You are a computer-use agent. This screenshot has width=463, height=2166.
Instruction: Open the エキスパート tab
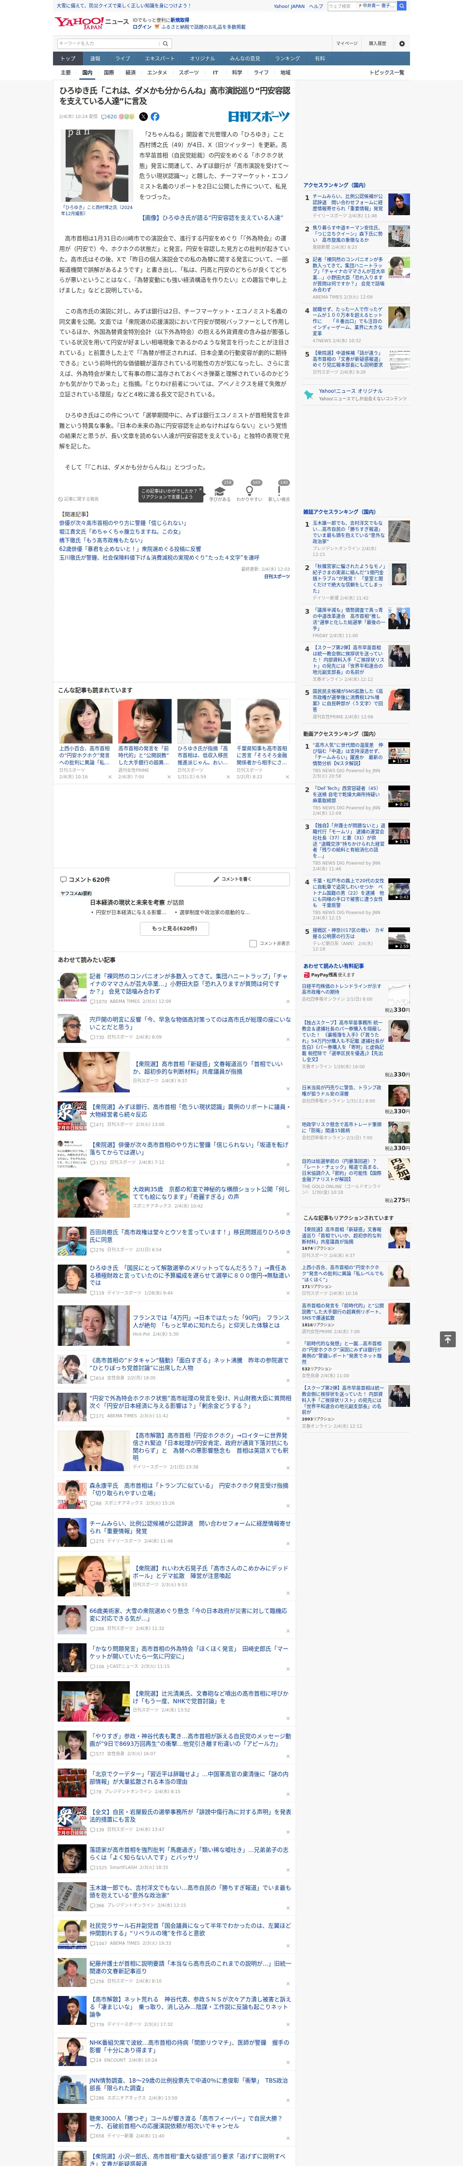(160, 59)
